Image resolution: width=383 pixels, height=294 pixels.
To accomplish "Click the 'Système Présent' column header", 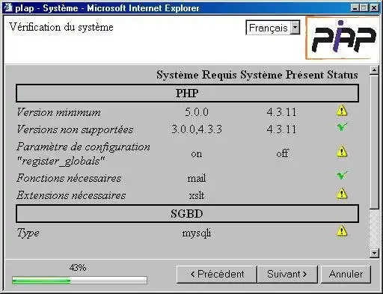I will pos(282,75).
